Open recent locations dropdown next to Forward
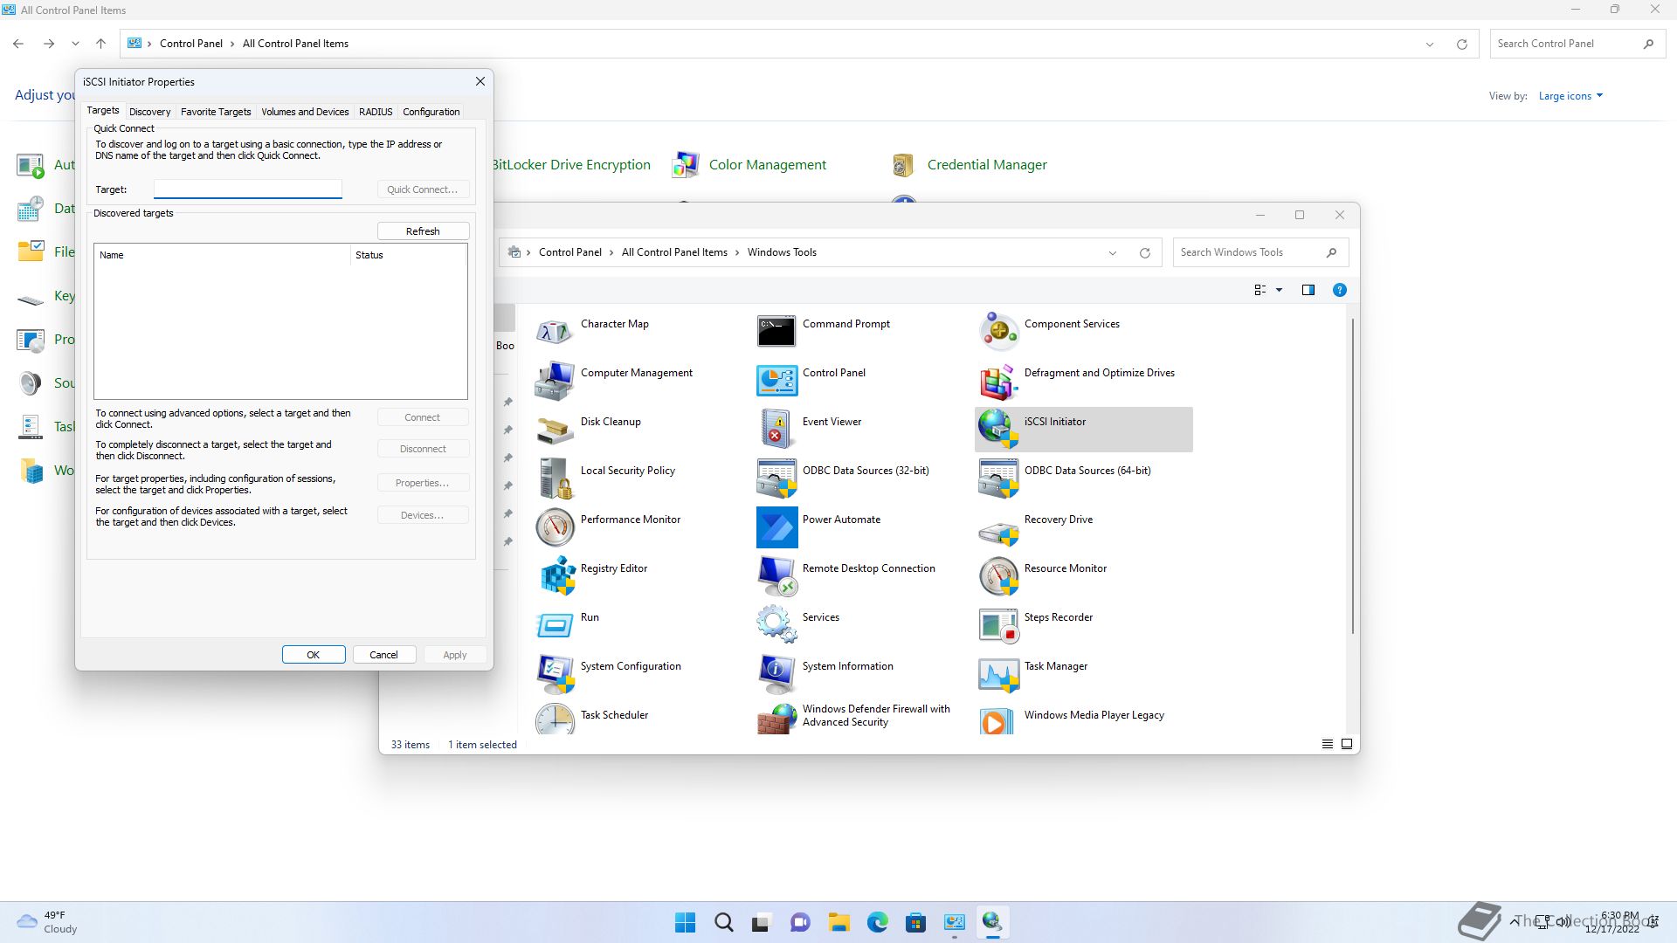 point(75,44)
